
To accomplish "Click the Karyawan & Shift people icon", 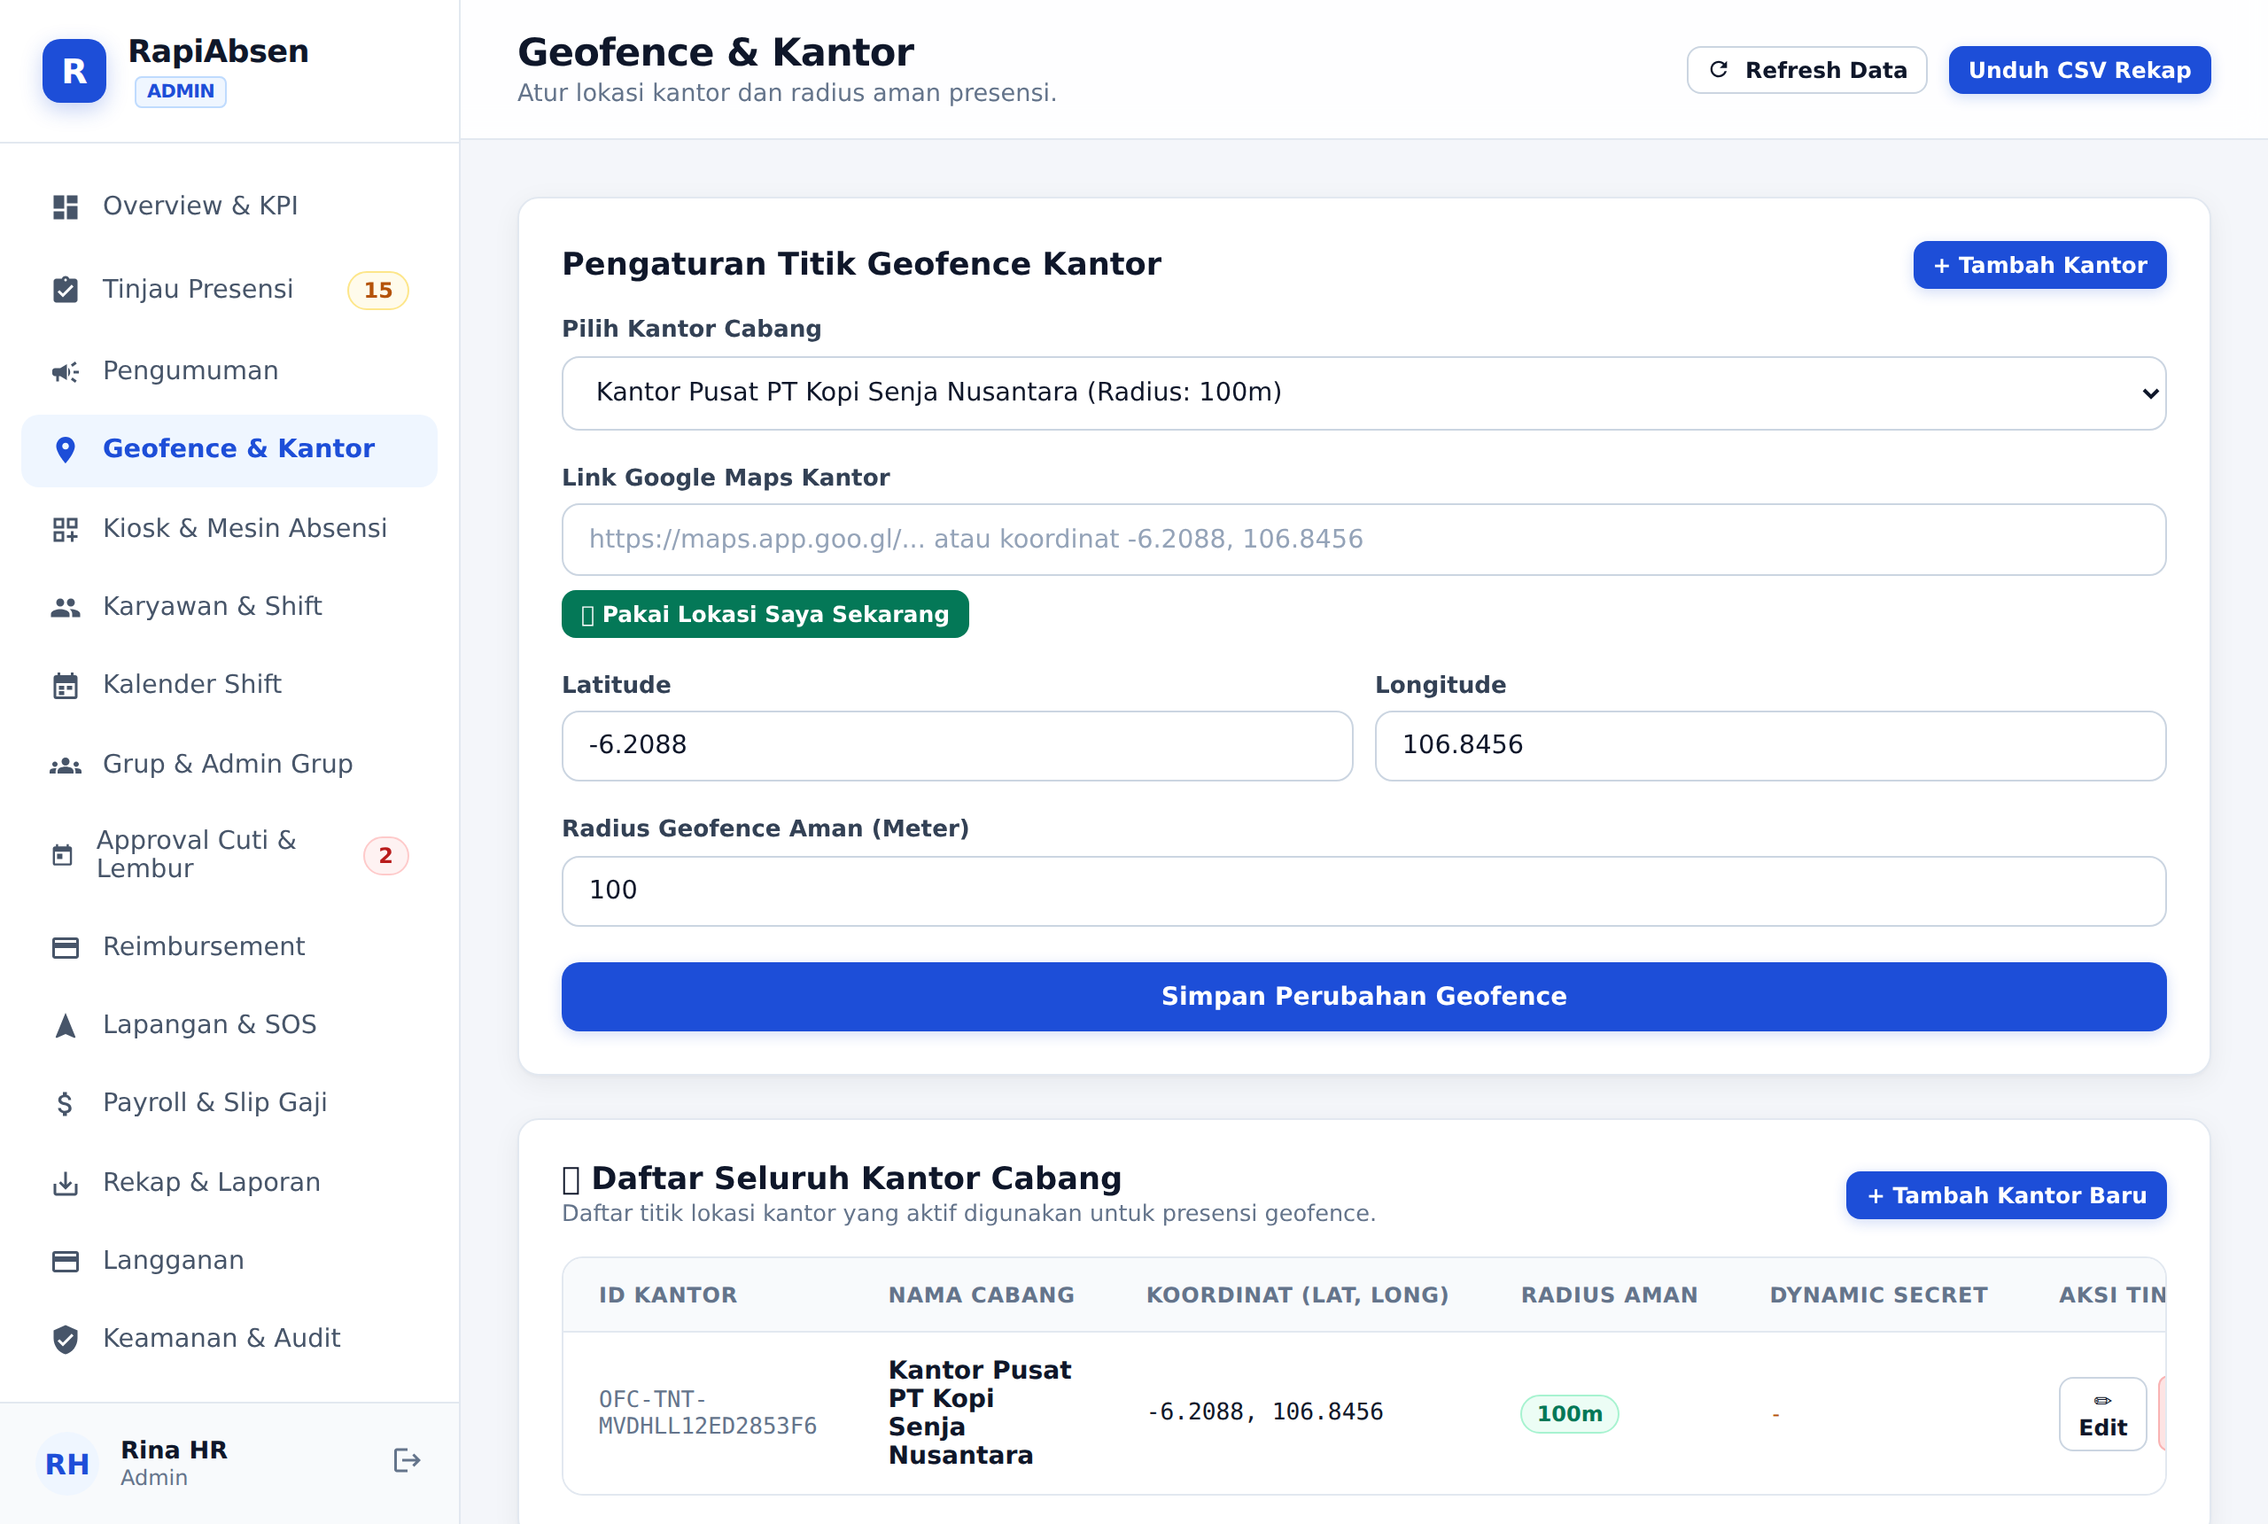I will pyautogui.click(x=65, y=606).
